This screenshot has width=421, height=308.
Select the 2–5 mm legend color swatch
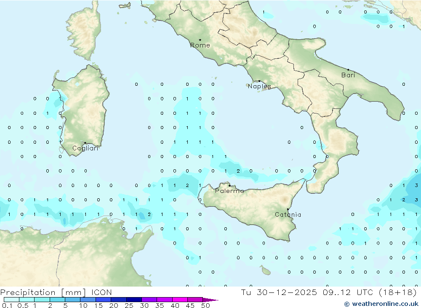pyautogui.click(x=57, y=300)
